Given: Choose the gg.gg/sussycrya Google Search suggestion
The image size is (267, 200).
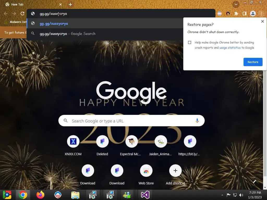Looking at the screenshot, I should [105, 34].
